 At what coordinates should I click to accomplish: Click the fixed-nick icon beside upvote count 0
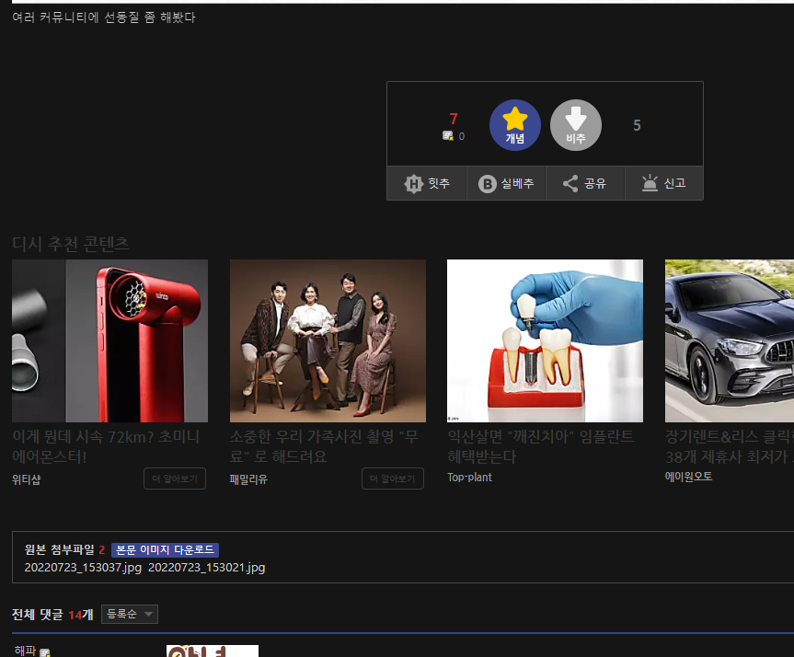[x=448, y=136]
